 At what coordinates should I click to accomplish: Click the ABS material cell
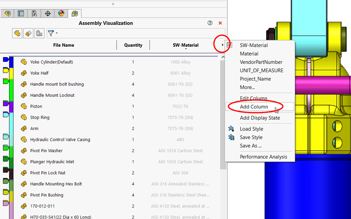click(180, 140)
